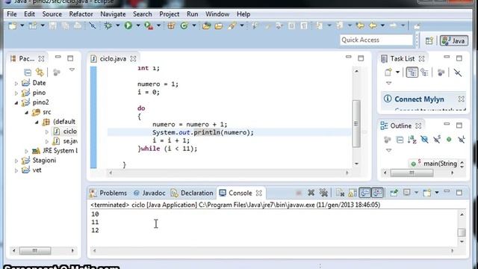Expand the Date project node
478x269 pixels.
point(16,83)
